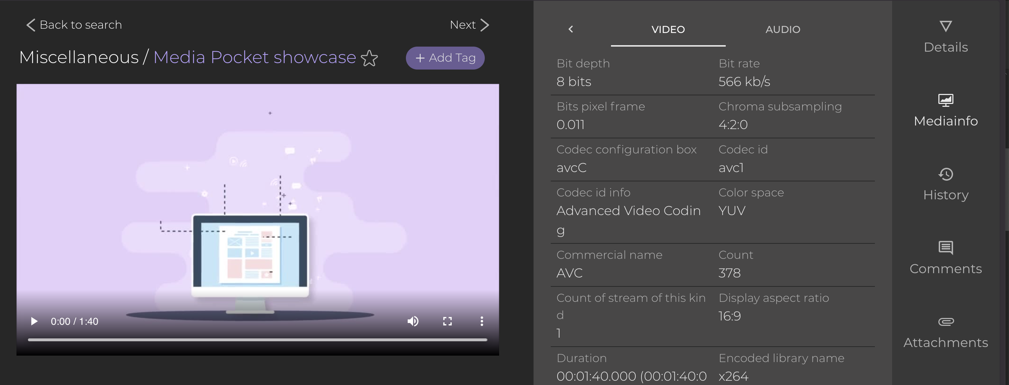Open the Attachments paperclip icon
This screenshot has width=1009, height=385.
tap(946, 322)
